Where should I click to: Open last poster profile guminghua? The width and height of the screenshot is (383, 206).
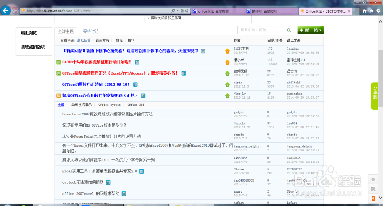(x=295, y=94)
